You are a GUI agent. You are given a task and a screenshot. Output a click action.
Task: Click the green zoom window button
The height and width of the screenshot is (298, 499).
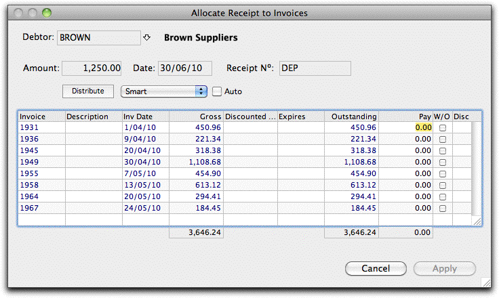(47, 13)
